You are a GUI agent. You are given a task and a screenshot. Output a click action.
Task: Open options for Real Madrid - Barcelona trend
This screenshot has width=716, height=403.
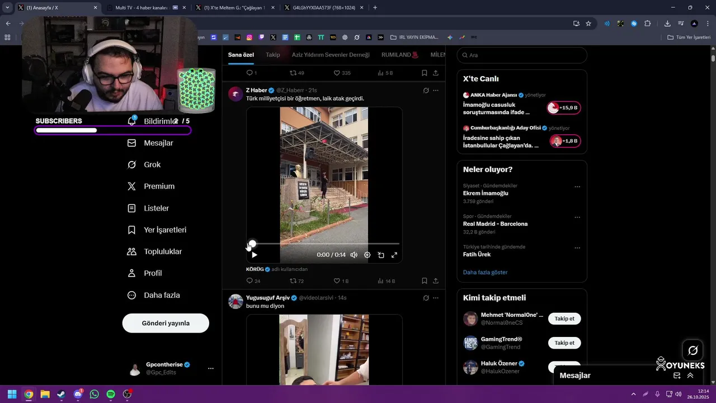pyautogui.click(x=577, y=218)
